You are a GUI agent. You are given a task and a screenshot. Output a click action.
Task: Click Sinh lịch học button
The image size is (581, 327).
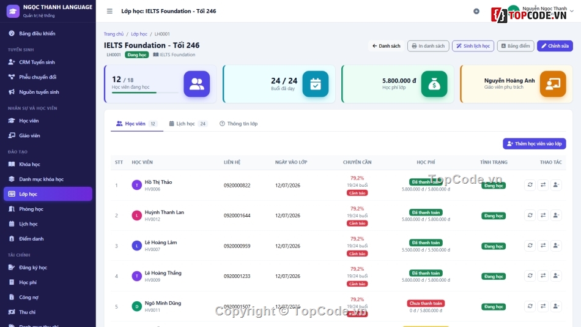[473, 46]
